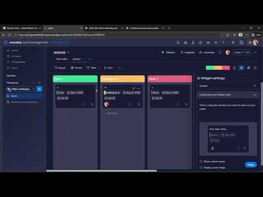Click the green Done column header

click(75, 79)
